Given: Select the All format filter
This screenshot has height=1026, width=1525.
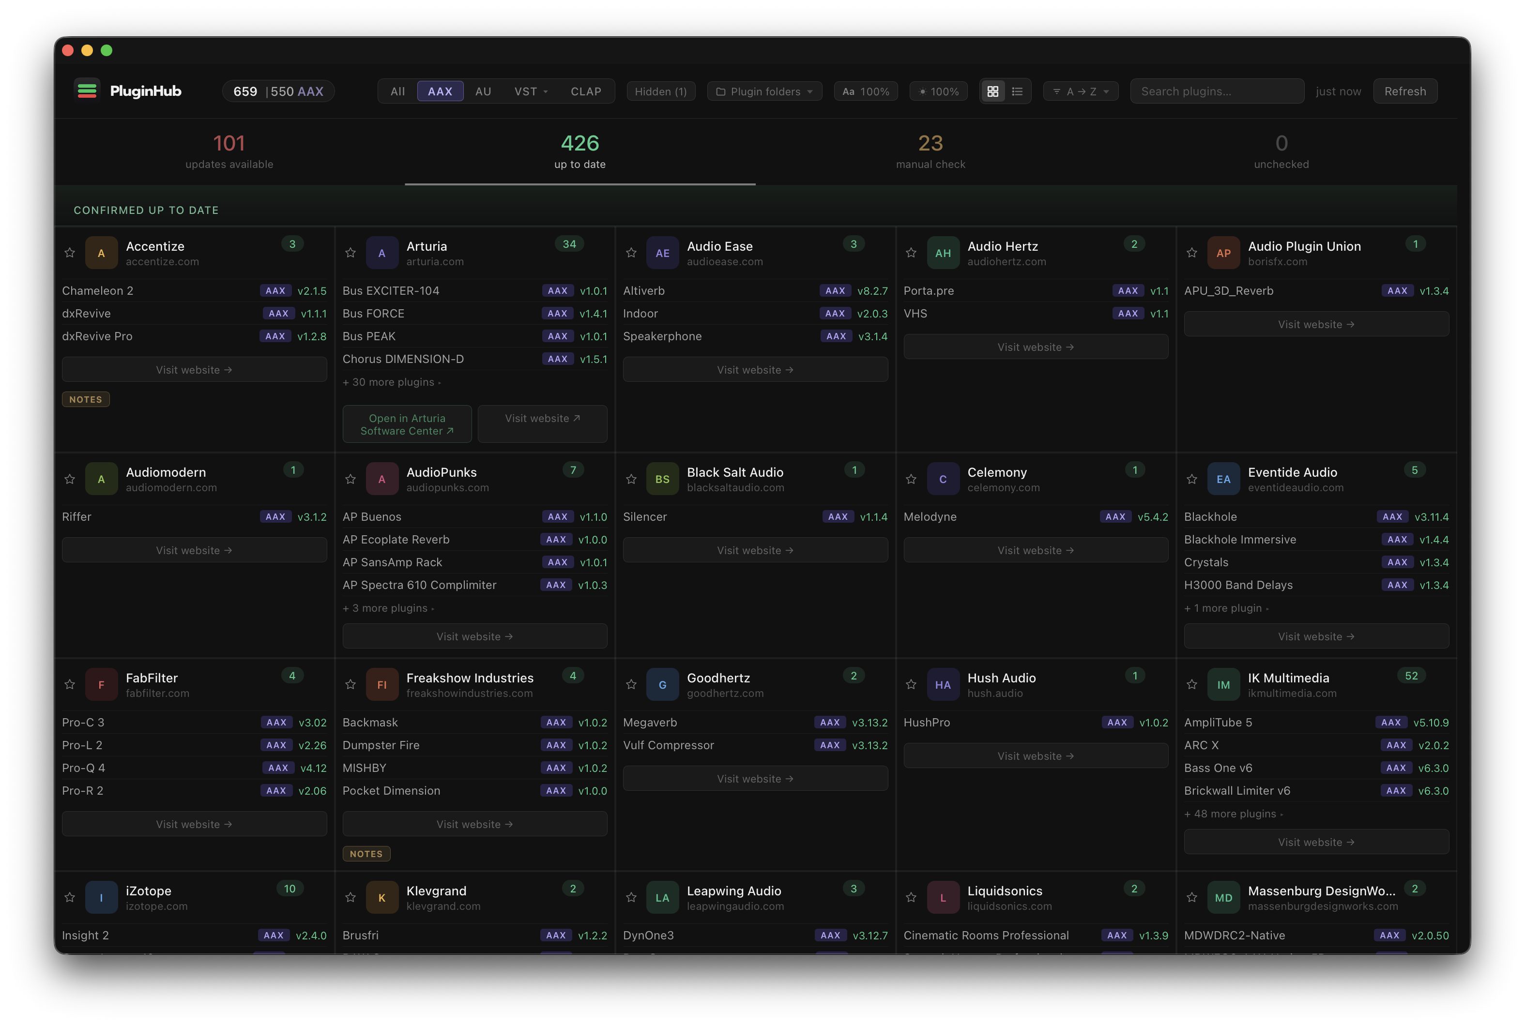Looking at the screenshot, I should (x=398, y=91).
